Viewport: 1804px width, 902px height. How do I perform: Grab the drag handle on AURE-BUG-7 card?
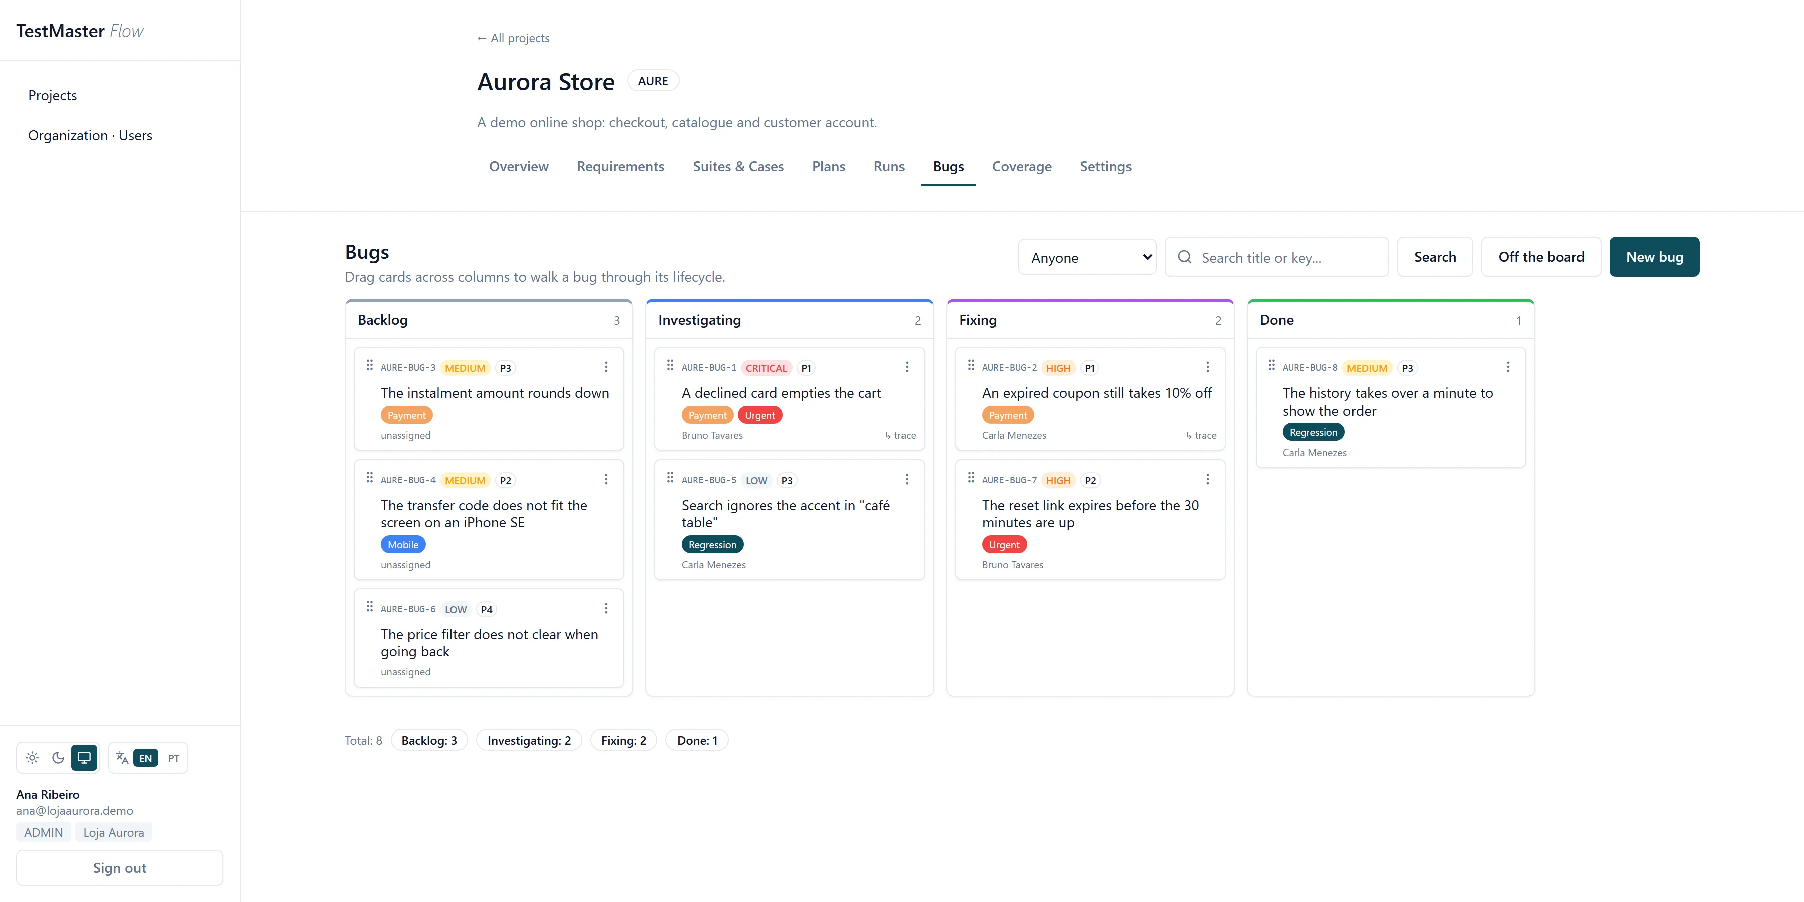tap(971, 478)
